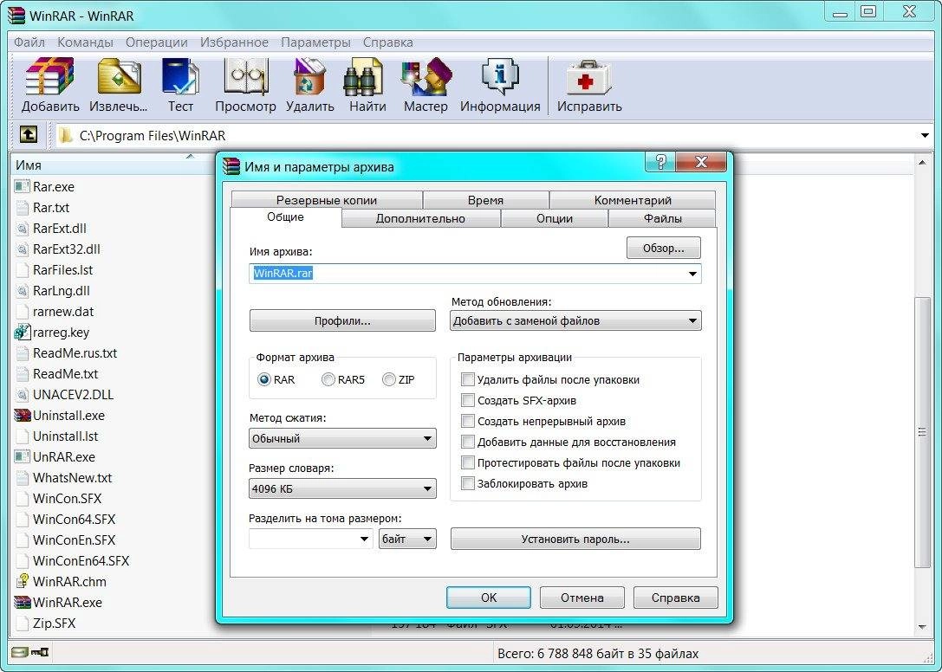Switch to the Комментарий tab
The width and height of the screenshot is (942, 672).
click(x=633, y=200)
